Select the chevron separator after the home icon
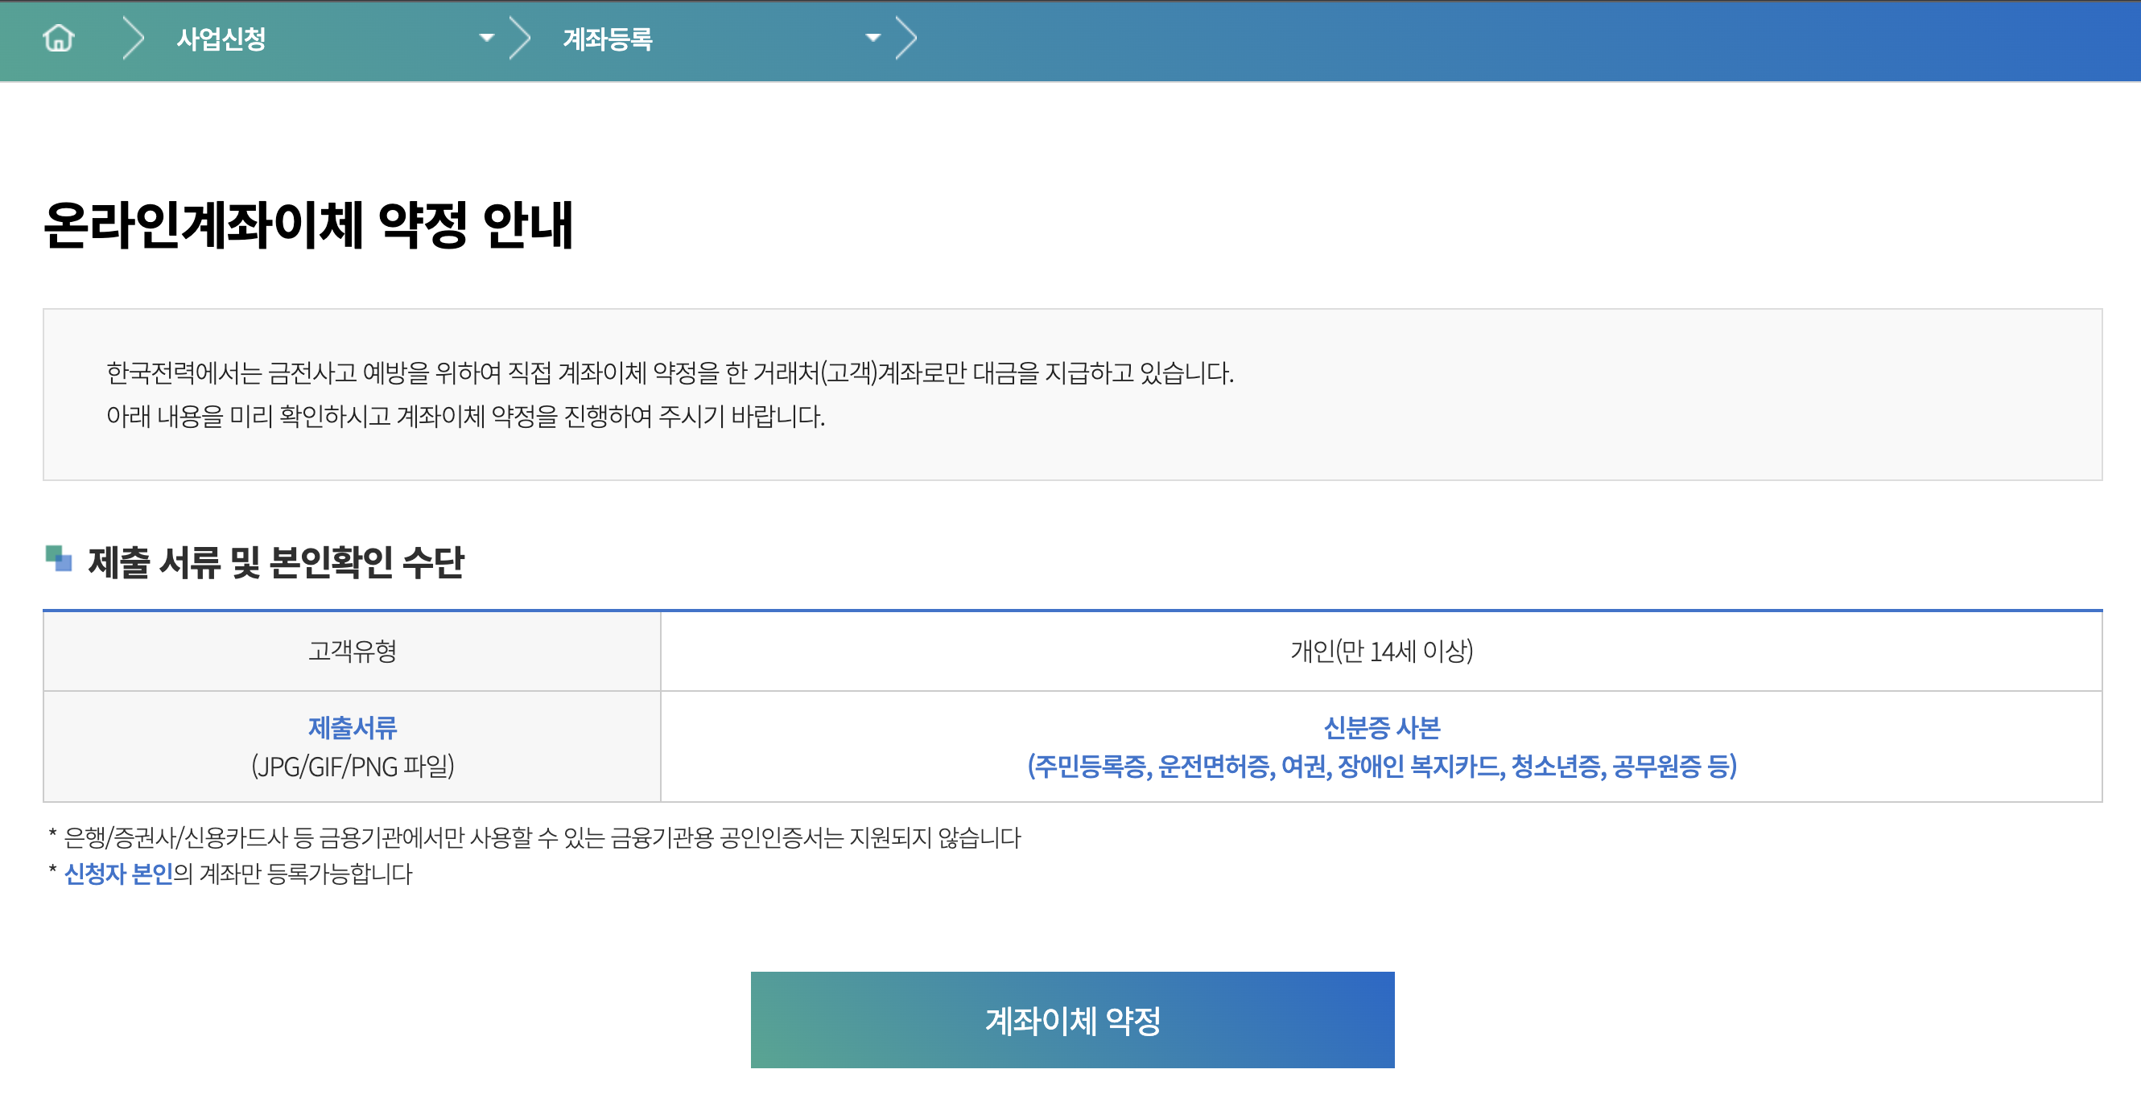The width and height of the screenshot is (2141, 1094). (x=130, y=37)
